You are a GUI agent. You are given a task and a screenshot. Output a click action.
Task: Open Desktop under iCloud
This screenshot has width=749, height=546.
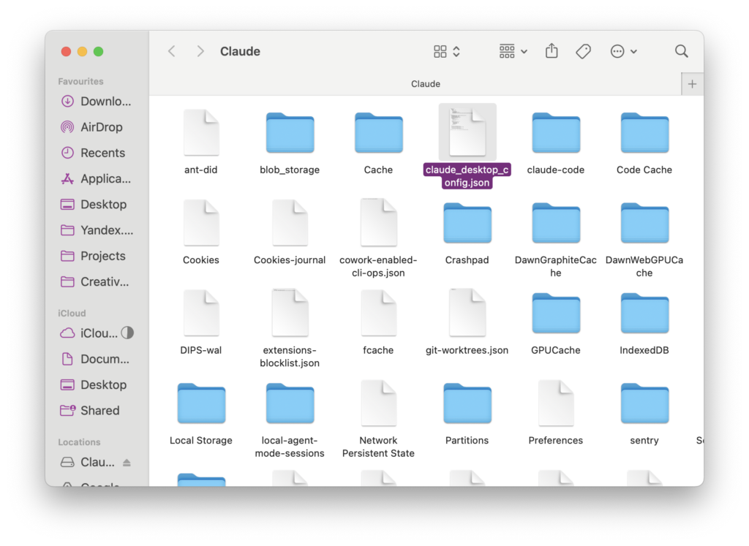[x=96, y=384]
